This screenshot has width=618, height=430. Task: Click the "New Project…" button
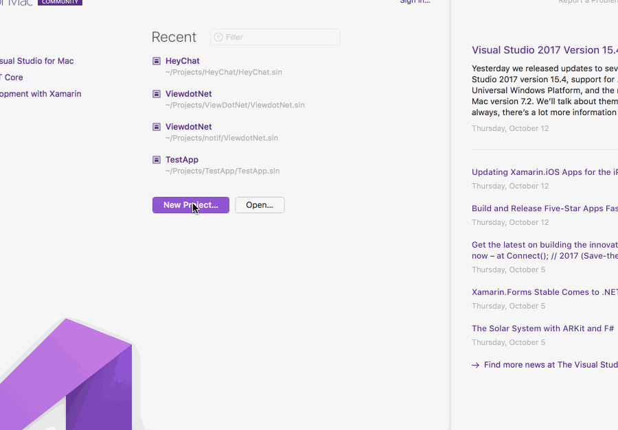coord(190,205)
